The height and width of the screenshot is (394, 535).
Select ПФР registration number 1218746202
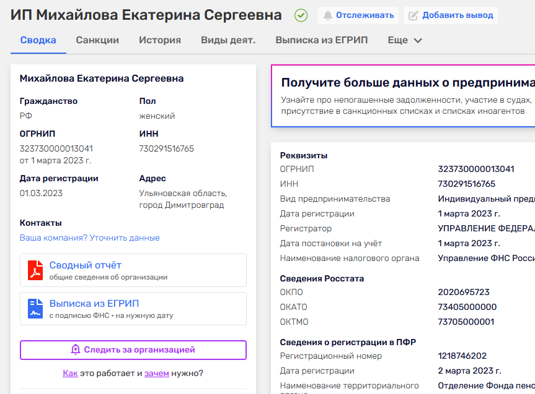click(x=462, y=356)
